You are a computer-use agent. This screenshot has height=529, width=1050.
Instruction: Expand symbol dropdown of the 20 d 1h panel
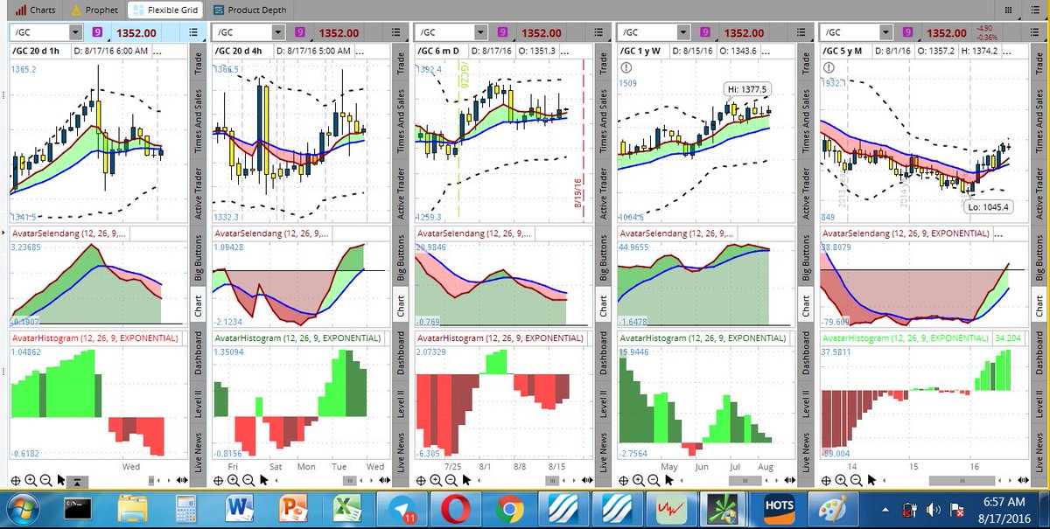(74, 32)
